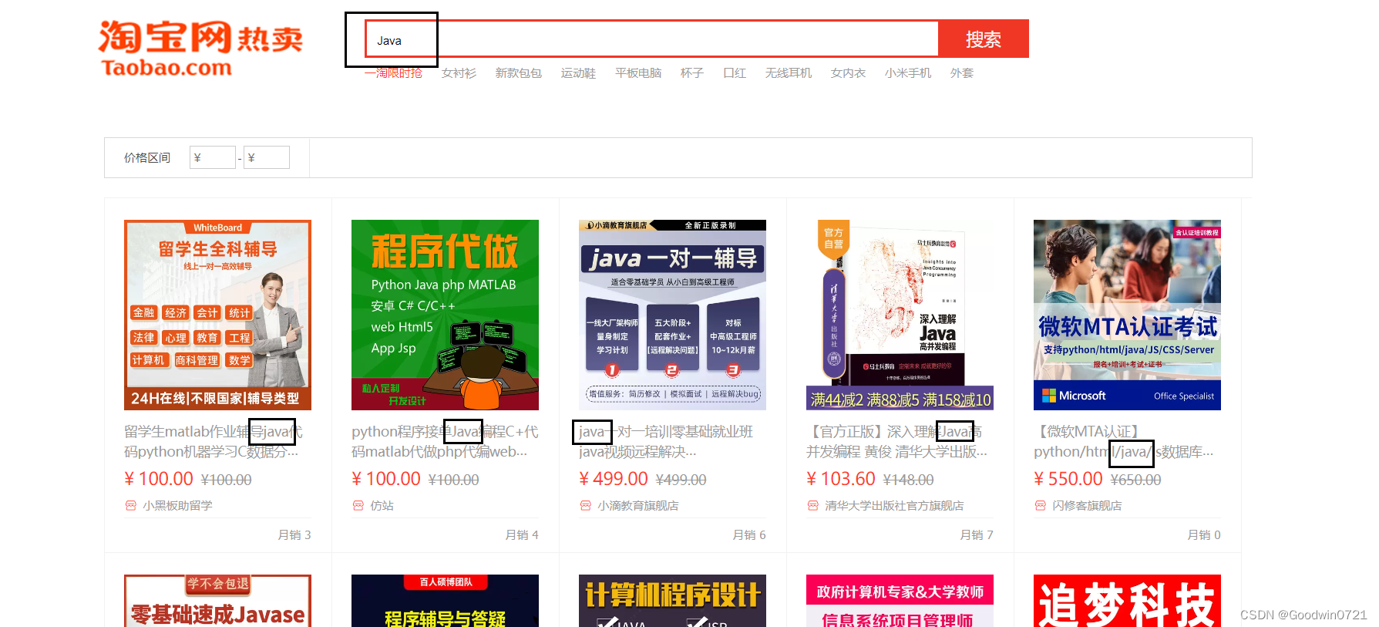Viewport: 1379px width, 627px height.
Task: Open the 女内衣 keyword link
Action: (848, 73)
